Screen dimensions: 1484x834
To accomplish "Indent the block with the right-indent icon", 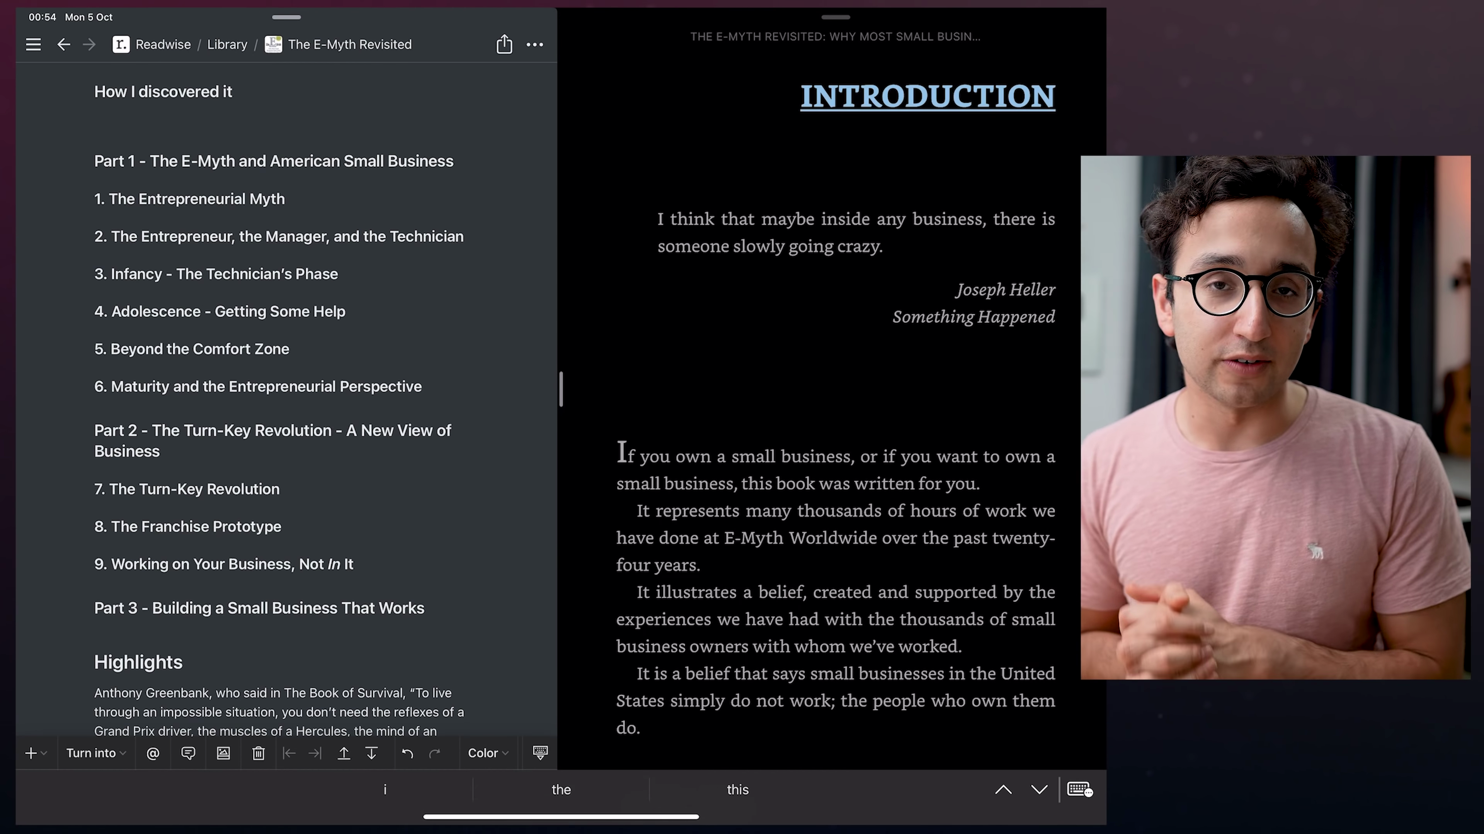I will (315, 753).
